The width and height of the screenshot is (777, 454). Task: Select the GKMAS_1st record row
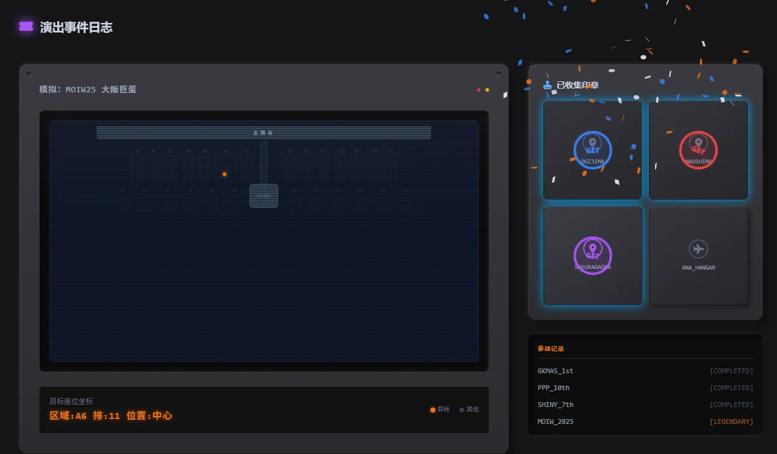(645, 371)
